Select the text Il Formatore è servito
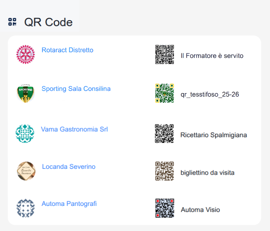This screenshot has height=231, width=270. [x=212, y=56]
